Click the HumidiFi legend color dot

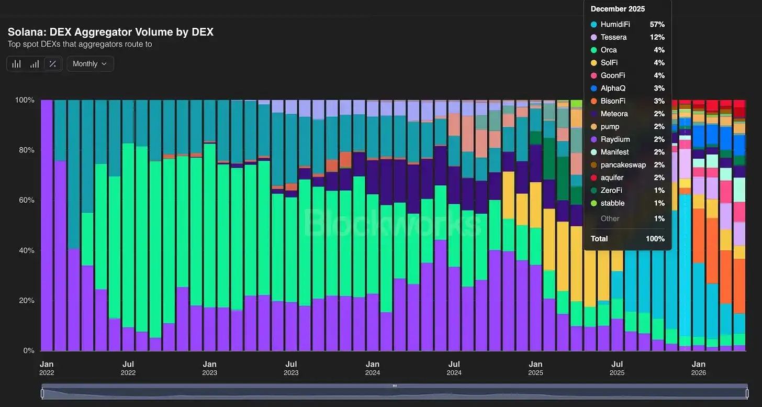click(593, 25)
